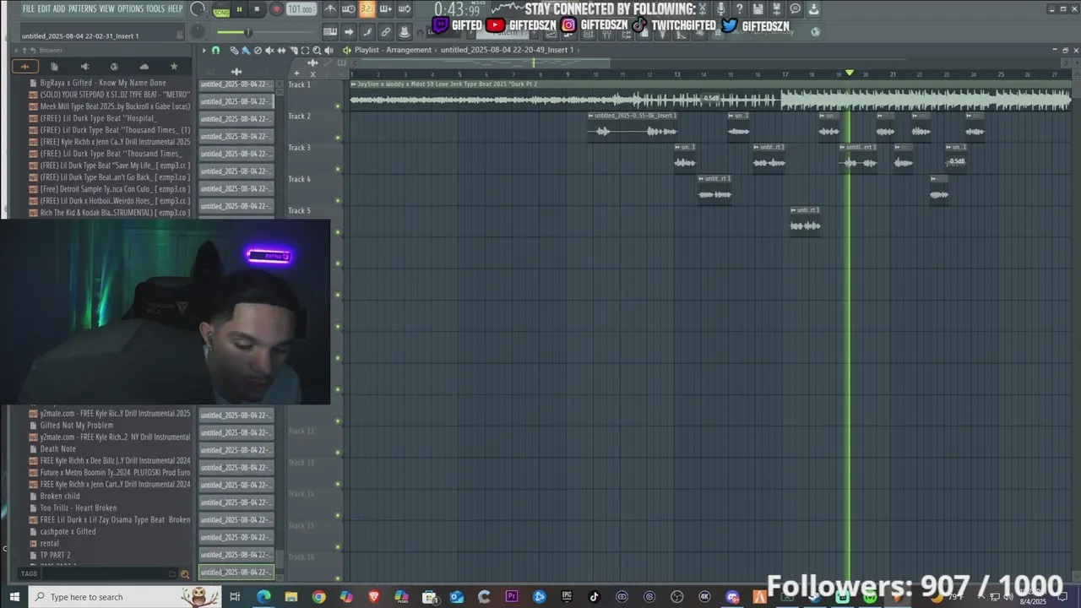Open the help question mark icon
Screen dimensions: 1081x608
[740, 9]
